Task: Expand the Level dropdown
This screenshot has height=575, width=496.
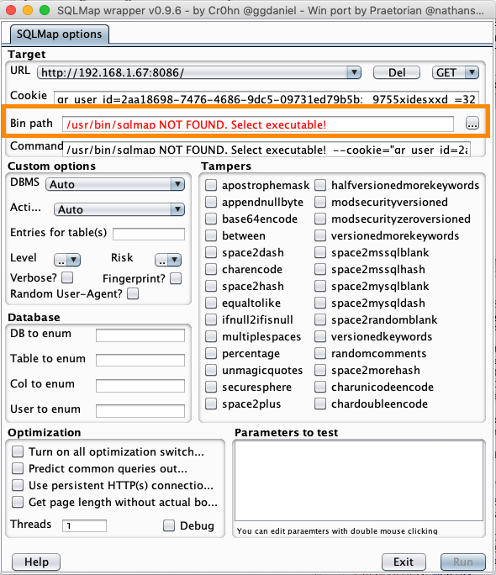Action: (x=67, y=260)
